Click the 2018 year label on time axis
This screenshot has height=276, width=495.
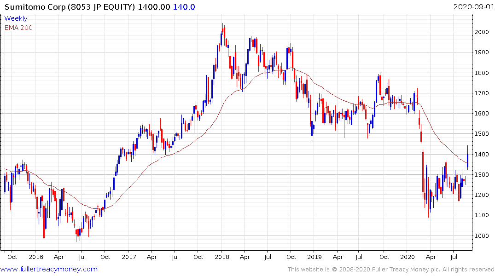click(221, 257)
